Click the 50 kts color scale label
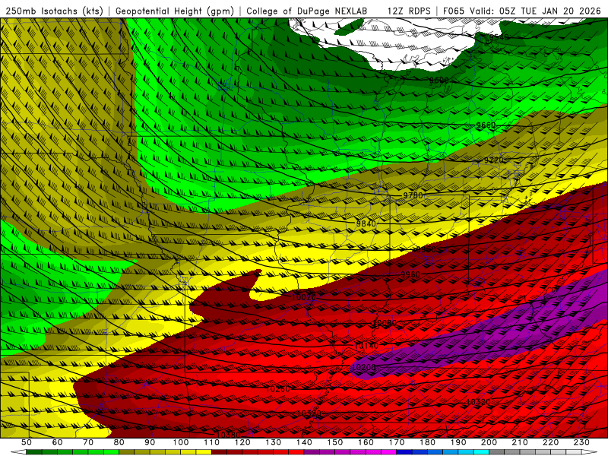The height and width of the screenshot is (456, 608). [27, 442]
